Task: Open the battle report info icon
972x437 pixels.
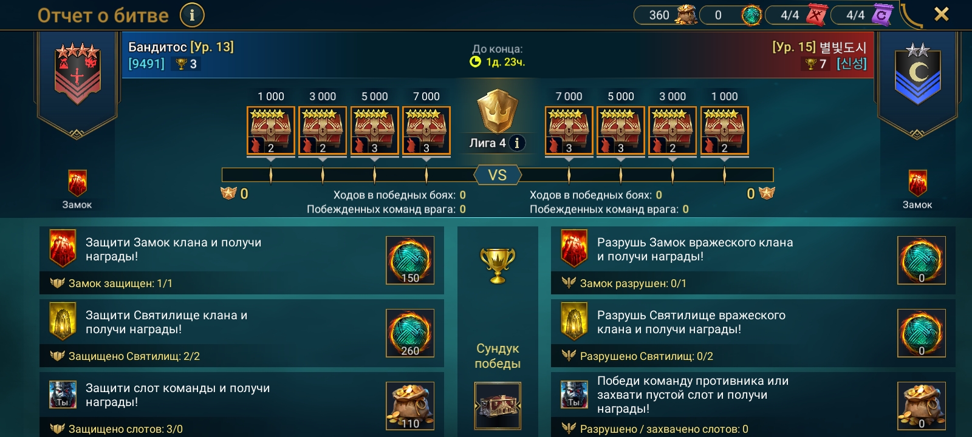Action: 192,15
